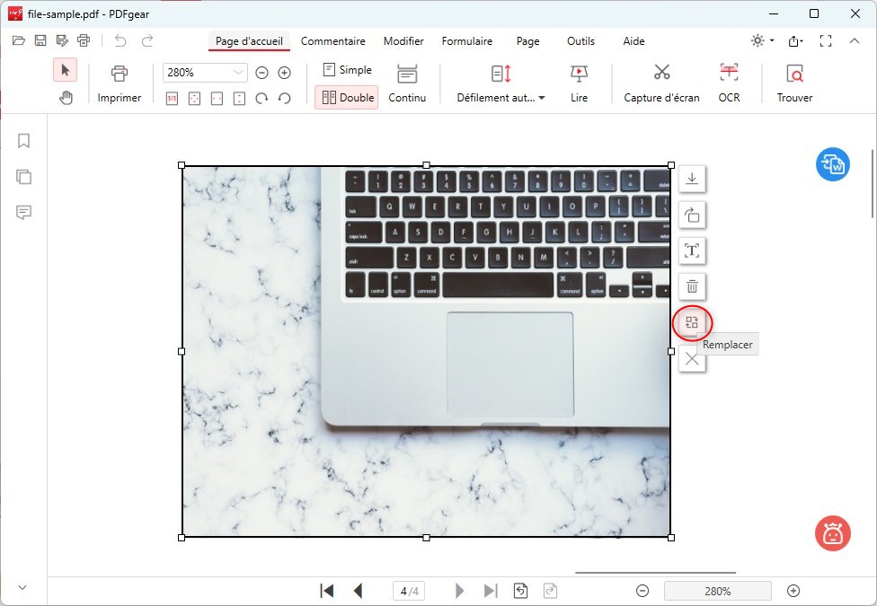The height and width of the screenshot is (606, 877).
Task: Open the Trouver search tool
Action: pos(793,81)
